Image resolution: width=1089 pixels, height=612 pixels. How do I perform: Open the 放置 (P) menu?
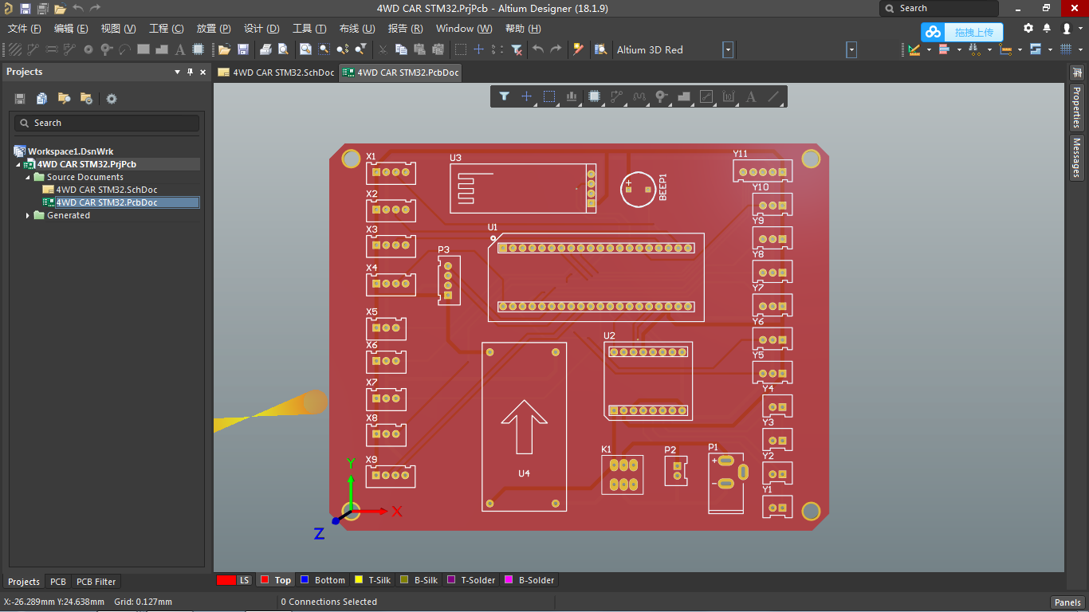pos(214,28)
